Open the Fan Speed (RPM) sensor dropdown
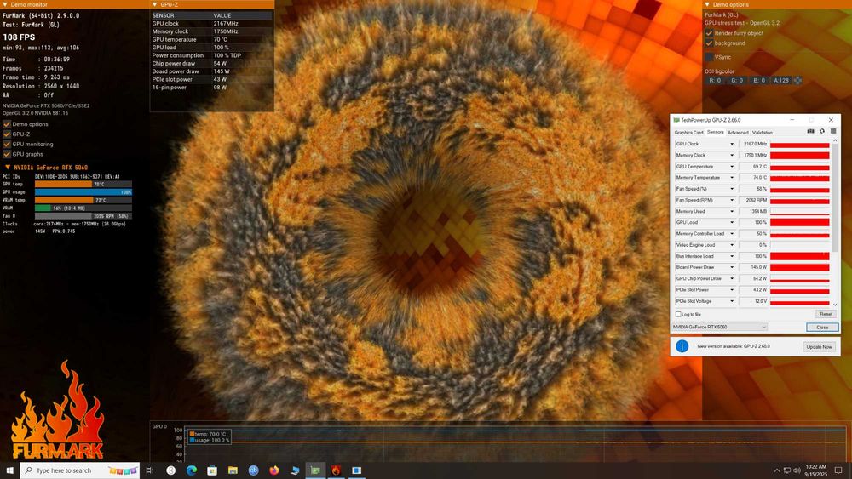 [732, 200]
